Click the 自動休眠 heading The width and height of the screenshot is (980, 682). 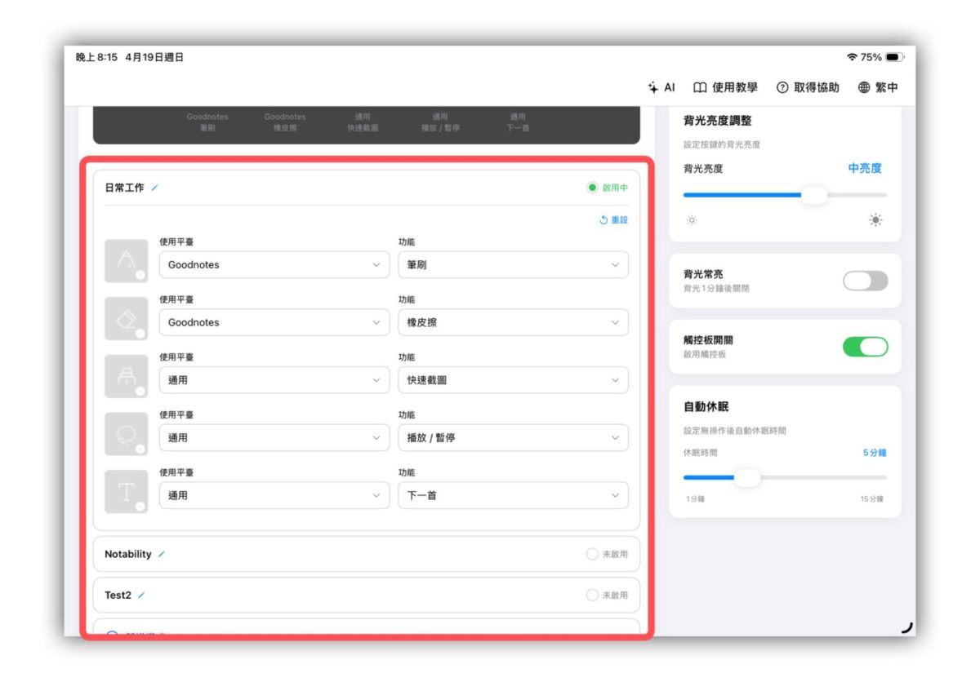(x=706, y=407)
